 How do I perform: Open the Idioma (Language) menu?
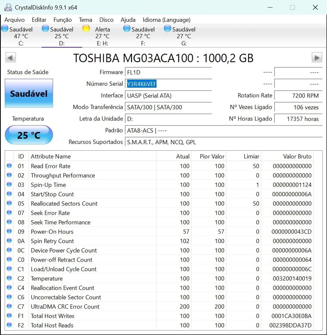point(167,20)
